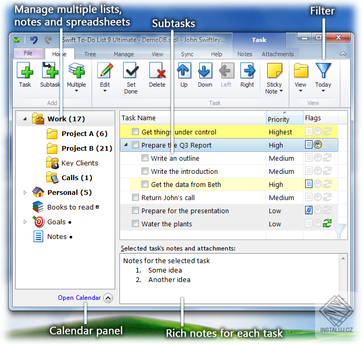
Task: Expand the Goals tree node
Action: tap(25, 222)
